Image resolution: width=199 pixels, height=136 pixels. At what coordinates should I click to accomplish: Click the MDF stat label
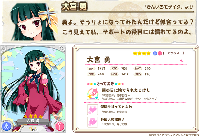[114, 74]
